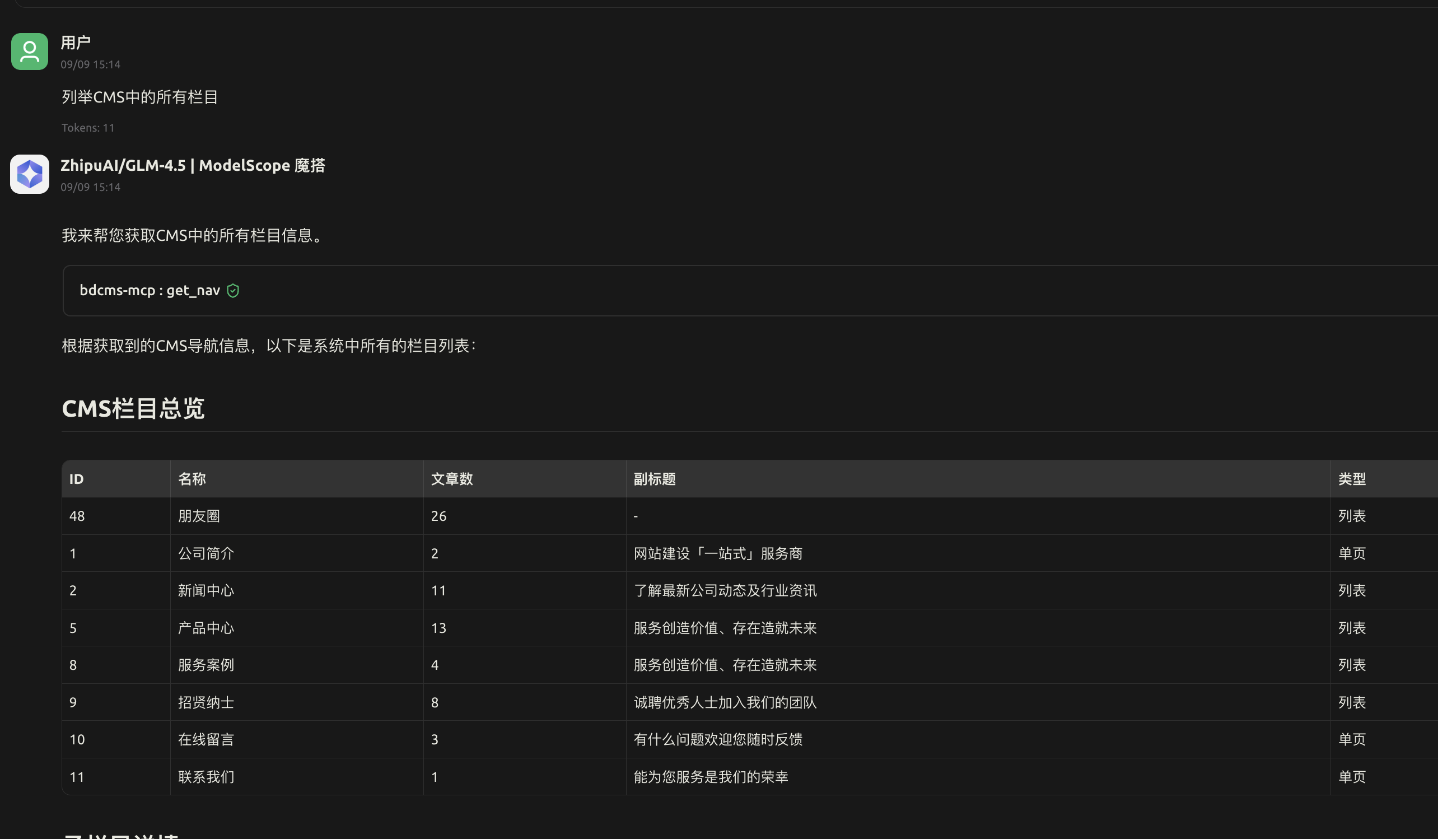Click the 类型 column header

[1352, 479]
